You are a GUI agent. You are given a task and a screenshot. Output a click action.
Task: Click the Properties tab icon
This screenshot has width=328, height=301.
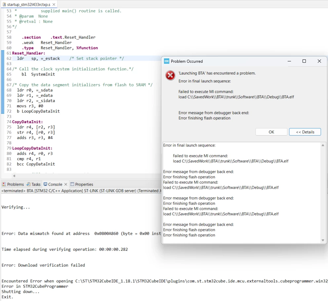[72, 184]
